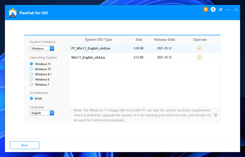Open the System Category dropdown
Screen dimensions: 245x157
pyautogui.click(x=42, y=48)
